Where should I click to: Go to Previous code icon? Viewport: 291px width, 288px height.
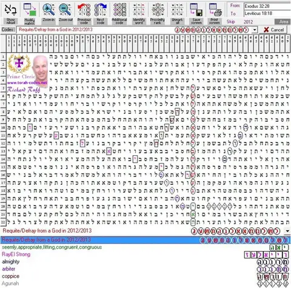(84, 10)
